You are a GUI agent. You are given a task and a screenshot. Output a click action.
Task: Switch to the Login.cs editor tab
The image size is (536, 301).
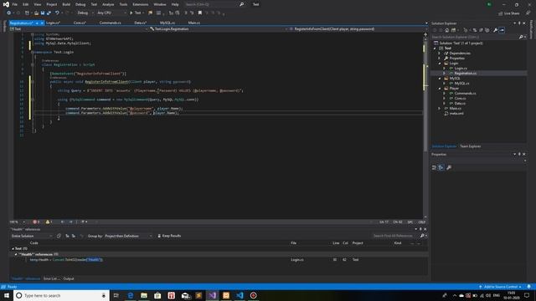[53, 23]
